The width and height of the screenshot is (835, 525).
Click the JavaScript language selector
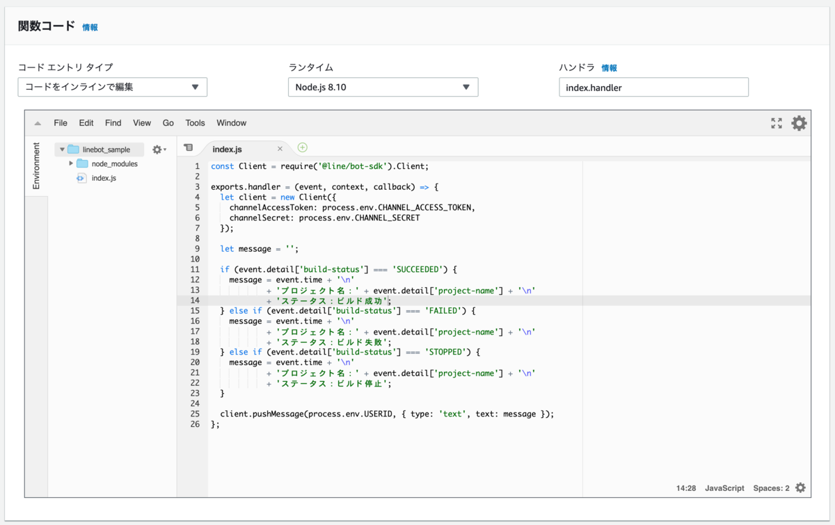point(724,488)
